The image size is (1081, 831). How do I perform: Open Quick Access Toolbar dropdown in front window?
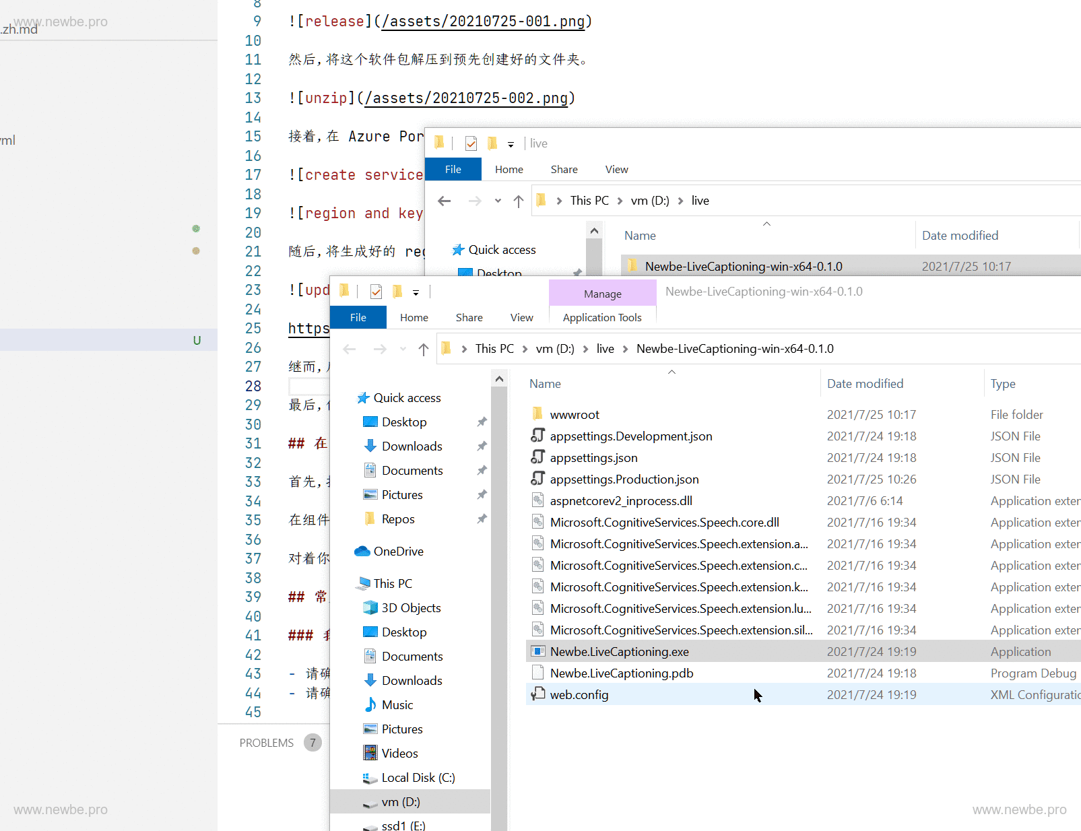tap(416, 292)
